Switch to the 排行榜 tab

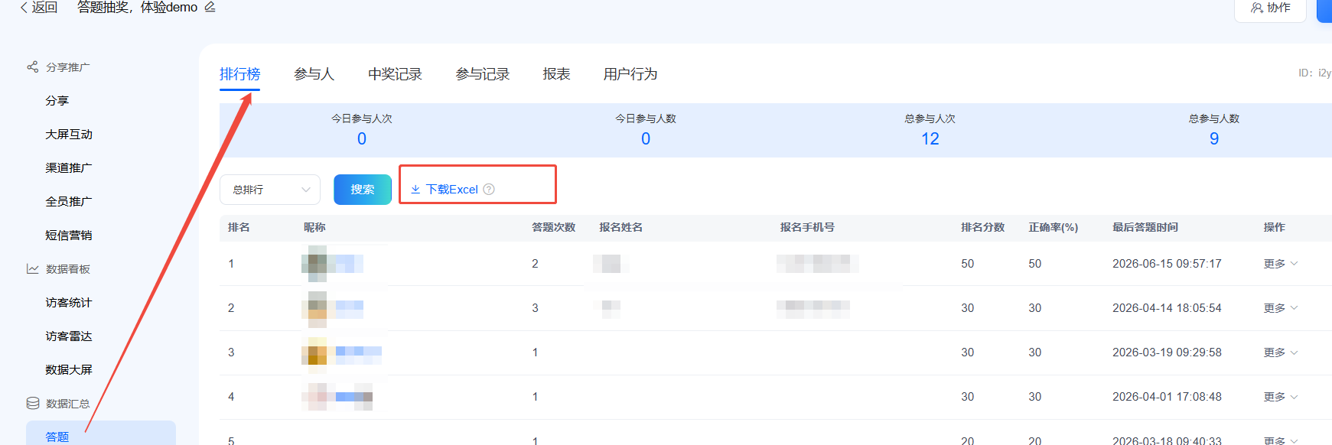coord(239,74)
